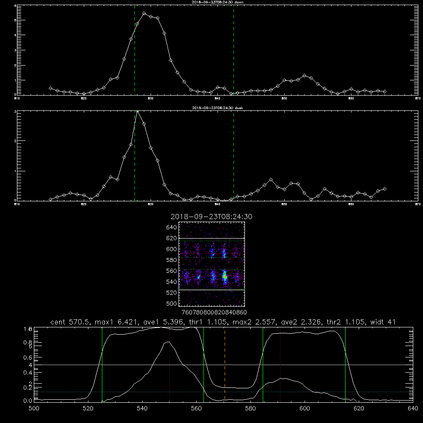Click the "0.0" label on bottom plot y-axis
Screen dimensions: 423x423
pyautogui.click(x=28, y=401)
